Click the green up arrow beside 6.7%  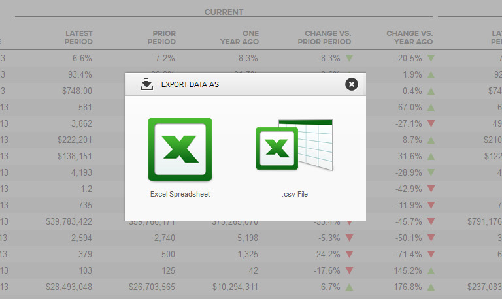349,287
